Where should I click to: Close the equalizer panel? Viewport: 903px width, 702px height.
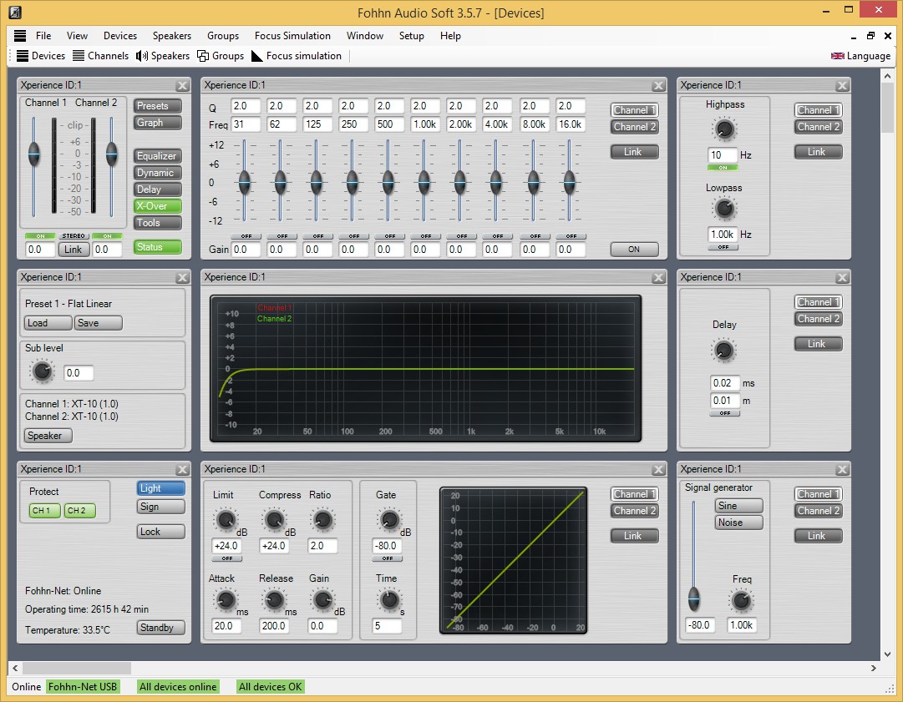click(658, 86)
